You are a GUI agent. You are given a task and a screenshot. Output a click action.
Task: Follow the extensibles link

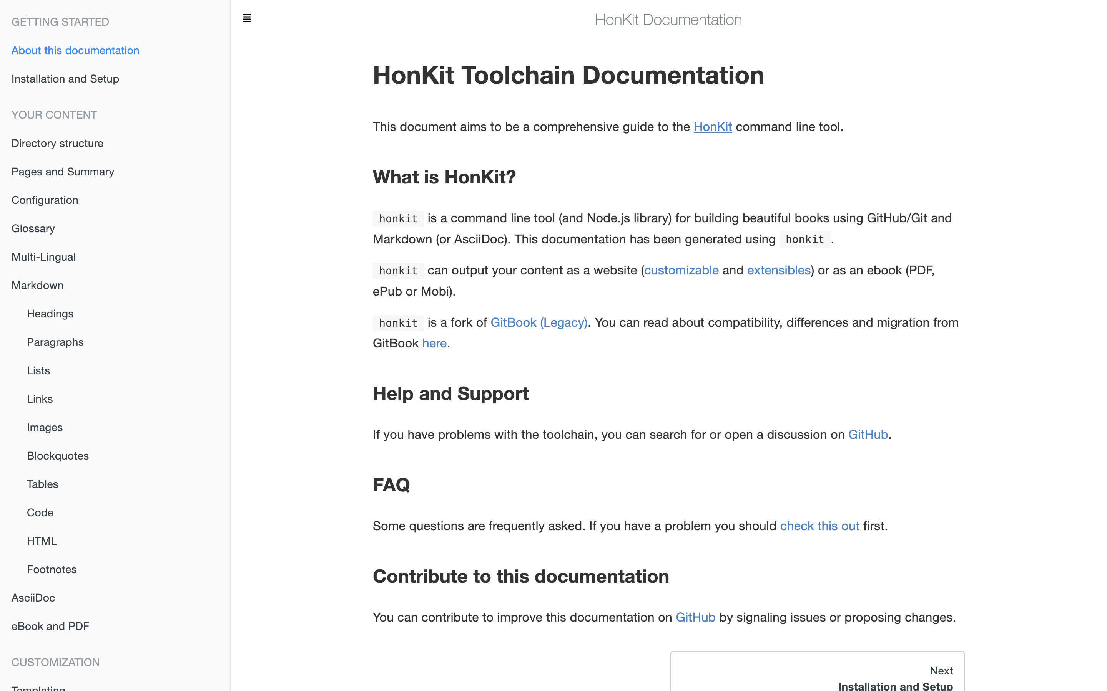tap(779, 270)
